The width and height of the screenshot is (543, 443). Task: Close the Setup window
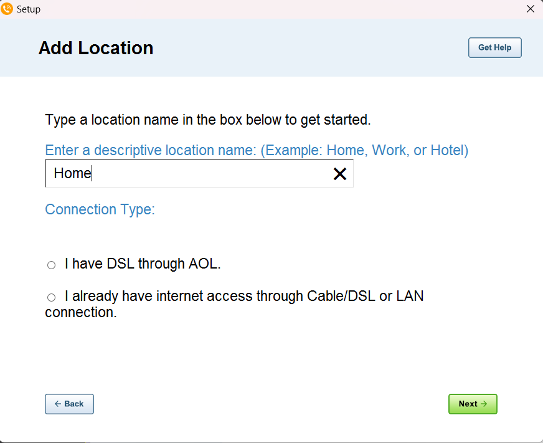click(530, 9)
